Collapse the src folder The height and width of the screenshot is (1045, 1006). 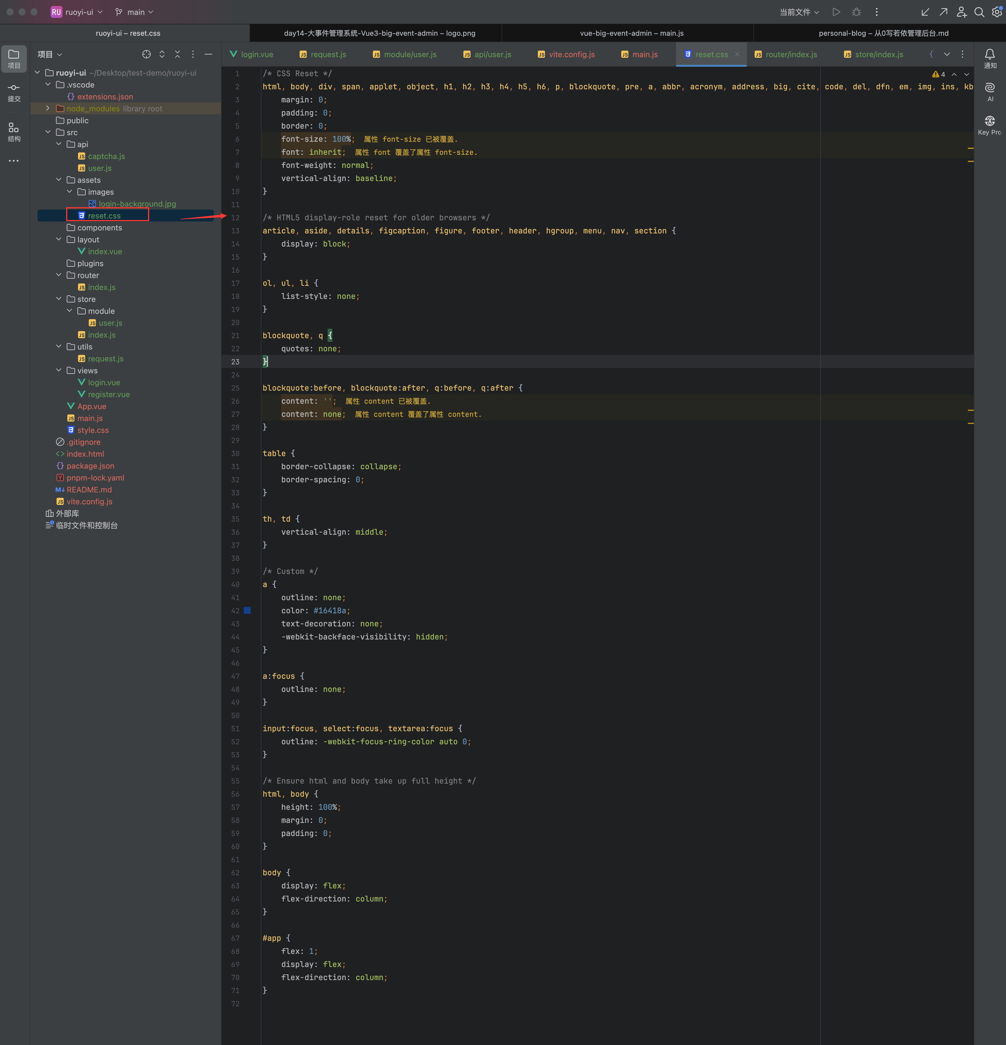(x=47, y=132)
